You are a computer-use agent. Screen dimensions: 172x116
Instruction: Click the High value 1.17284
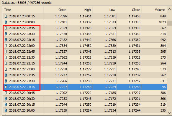tap(86, 110)
